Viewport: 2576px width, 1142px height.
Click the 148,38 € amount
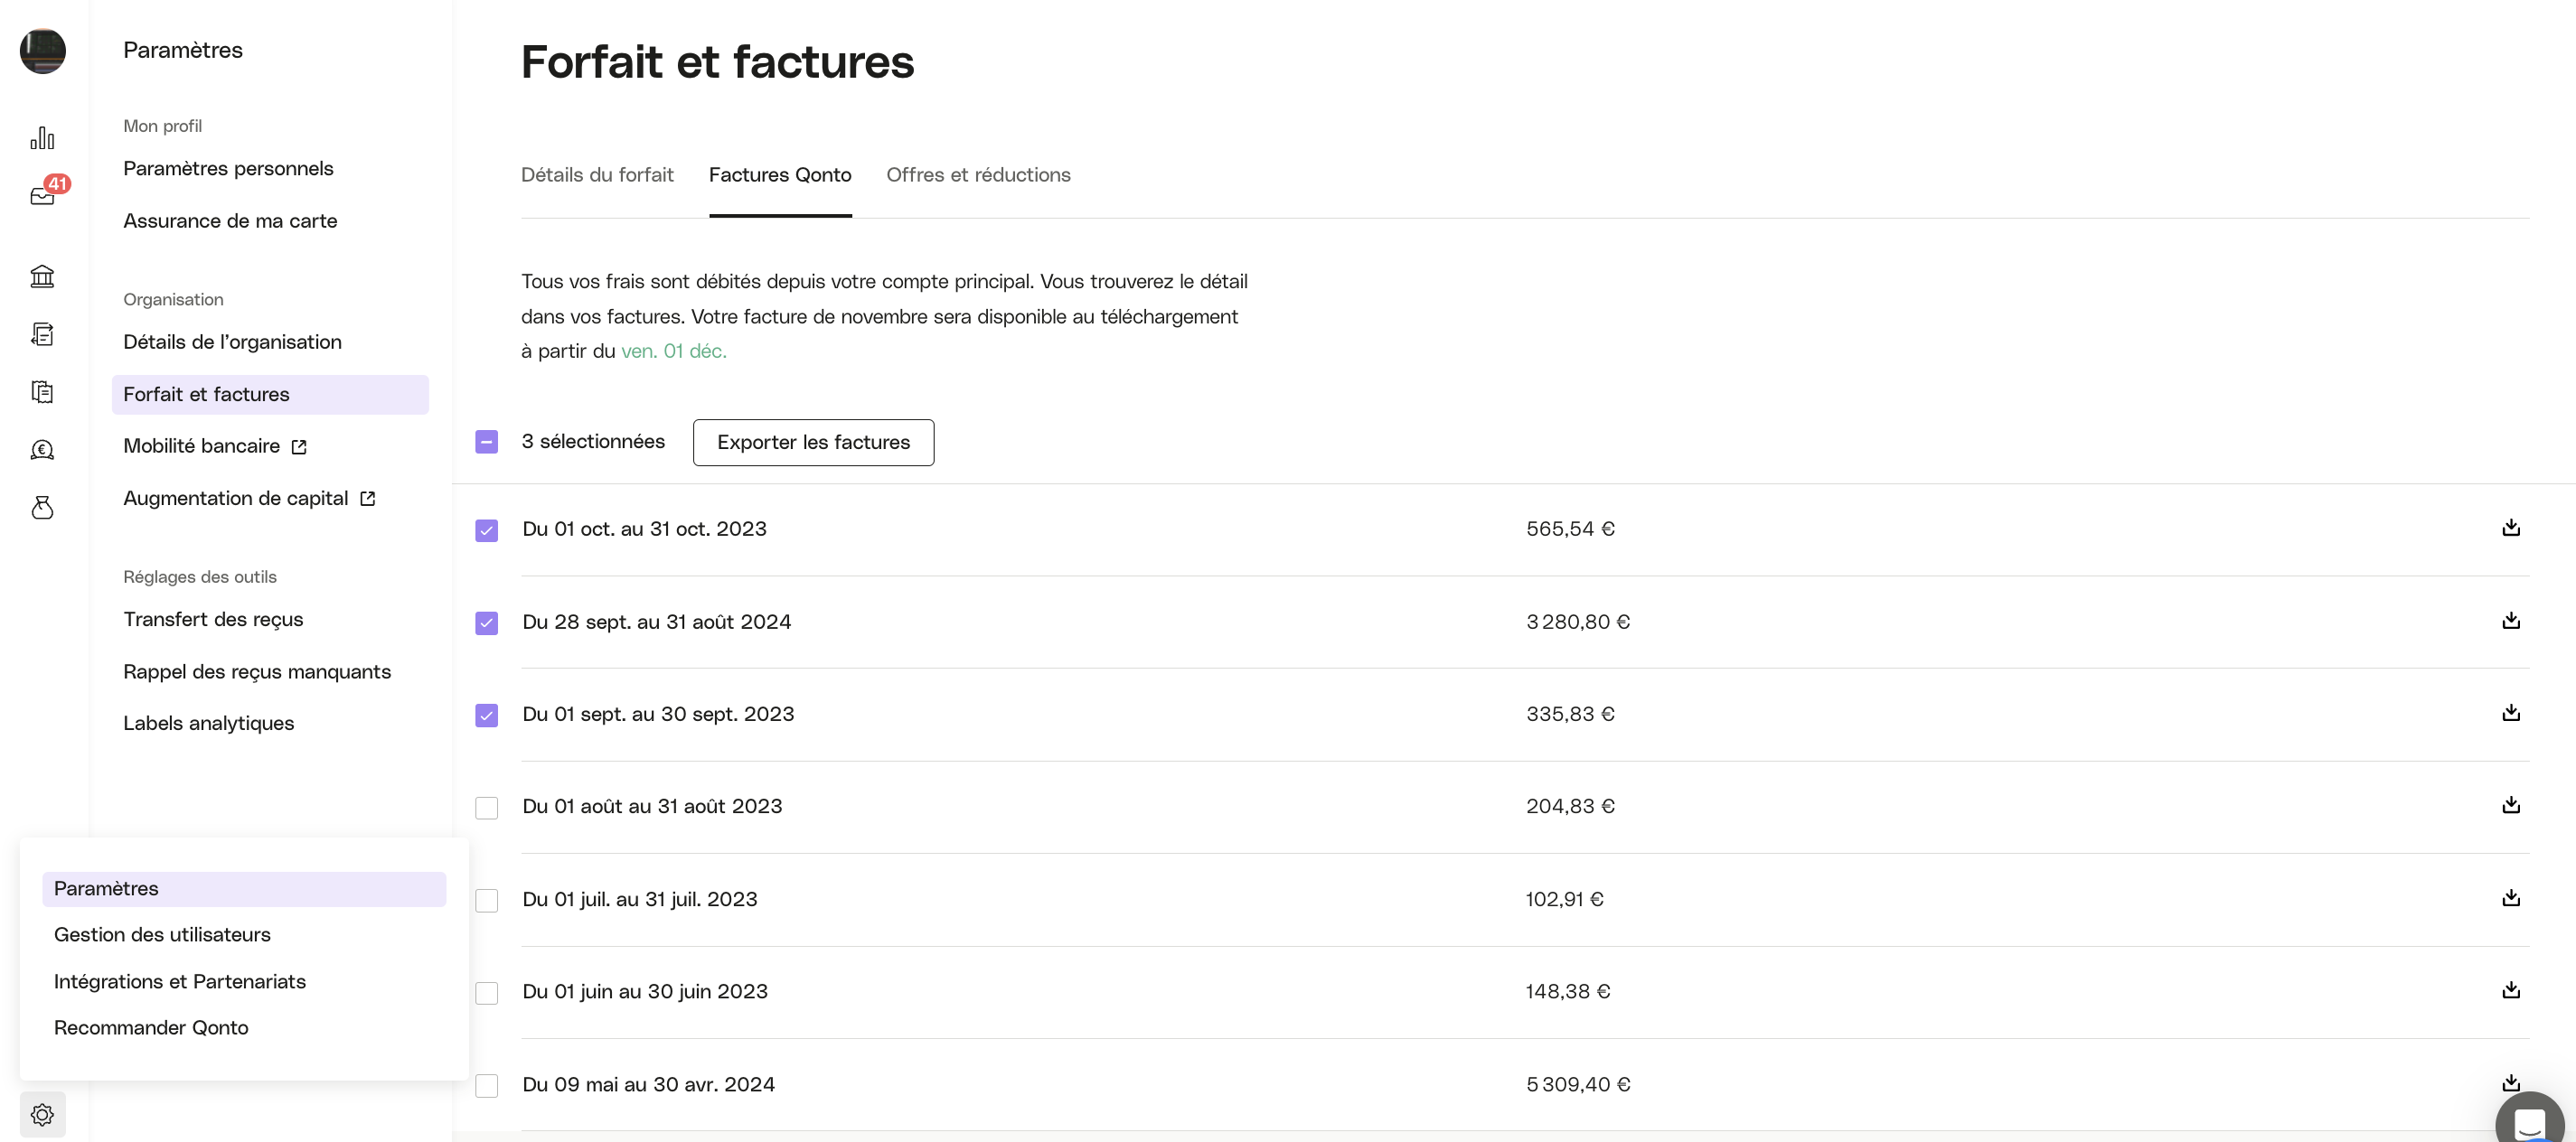[1567, 991]
